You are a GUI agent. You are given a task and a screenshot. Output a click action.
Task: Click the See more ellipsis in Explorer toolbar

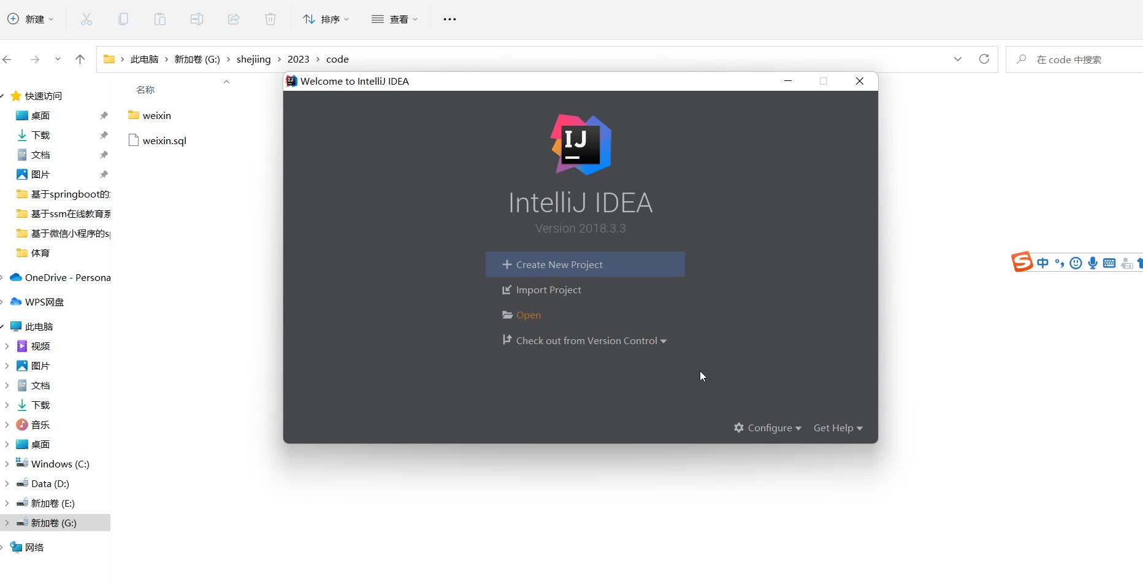click(x=449, y=19)
